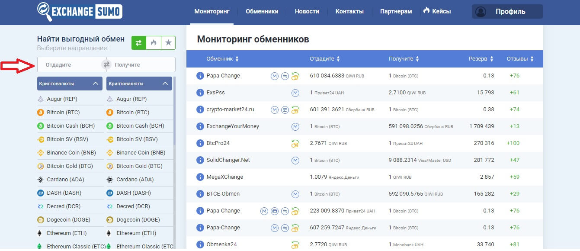Sort table by Резерв column
This screenshot has height=251, width=580.
(x=481, y=59)
